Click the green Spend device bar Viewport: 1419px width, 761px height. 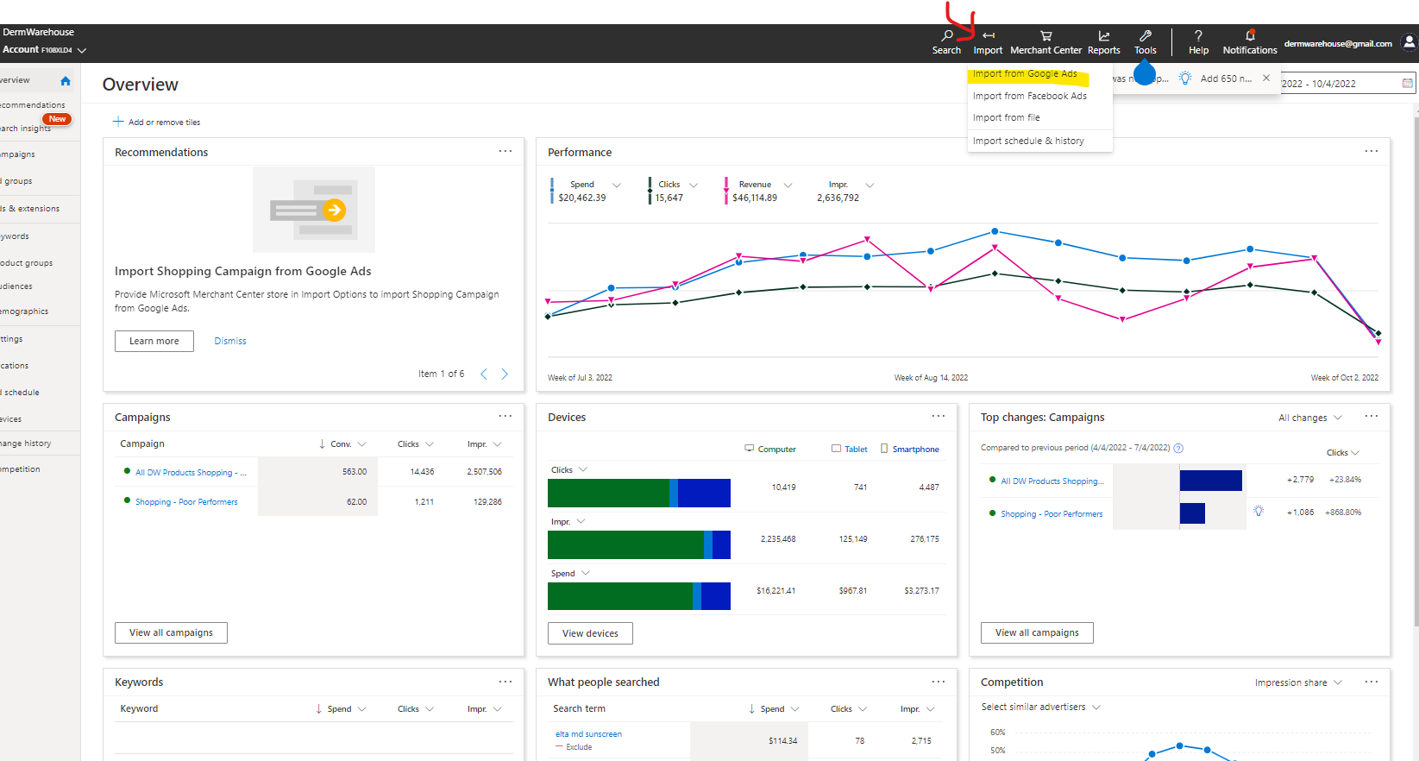[x=620, y=596]
